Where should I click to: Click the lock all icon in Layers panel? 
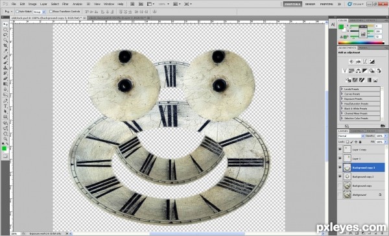coord(360,142)
